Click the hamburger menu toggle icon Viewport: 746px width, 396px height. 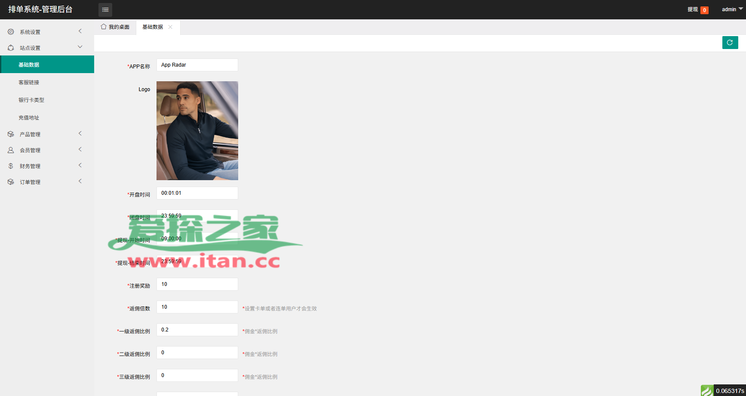pos(105,9)
